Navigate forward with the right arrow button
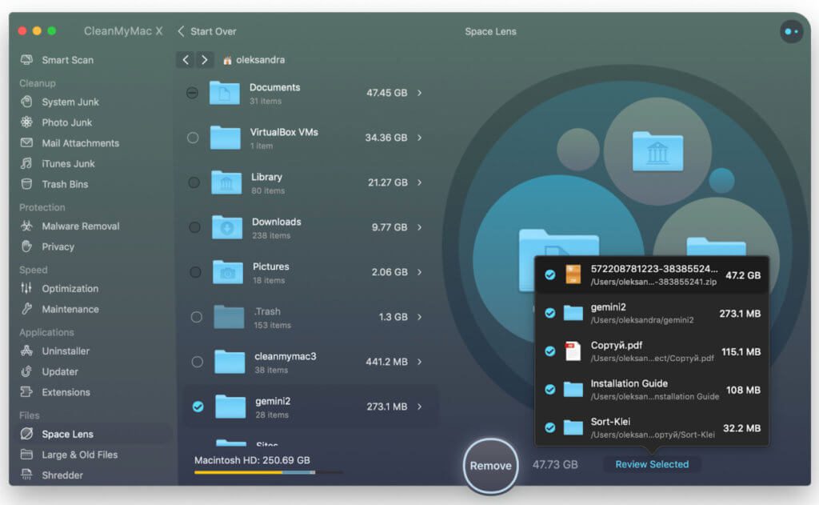819x505 pixels. click(205, 60)
